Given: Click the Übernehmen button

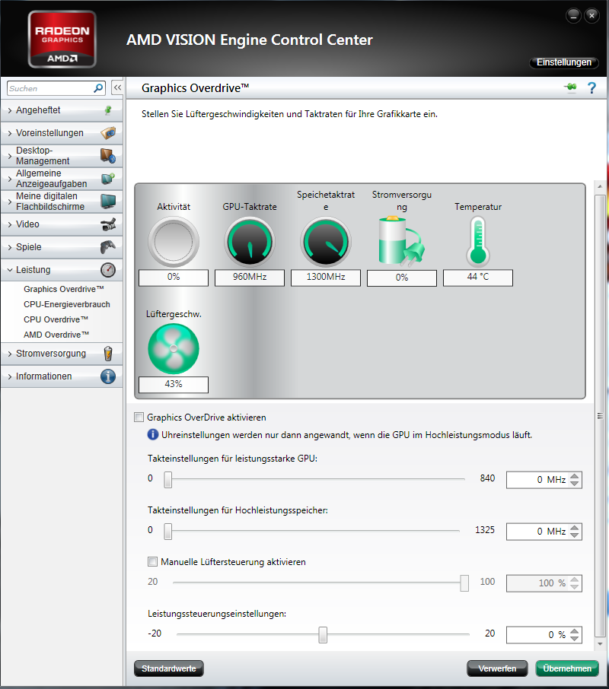Looking at the screenshot, I should click(x=567, y=668).
